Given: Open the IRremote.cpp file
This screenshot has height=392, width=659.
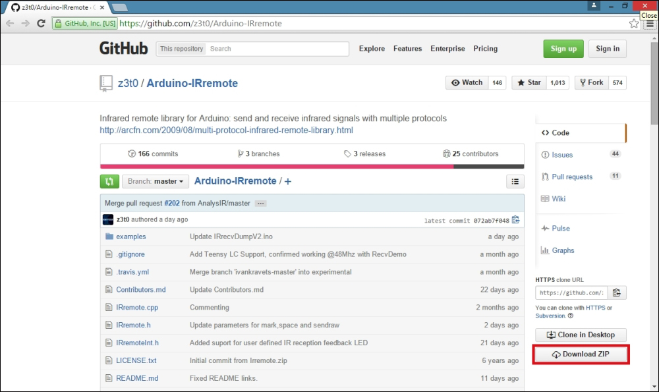Looking at the screenshot, I should click(137, 307).
